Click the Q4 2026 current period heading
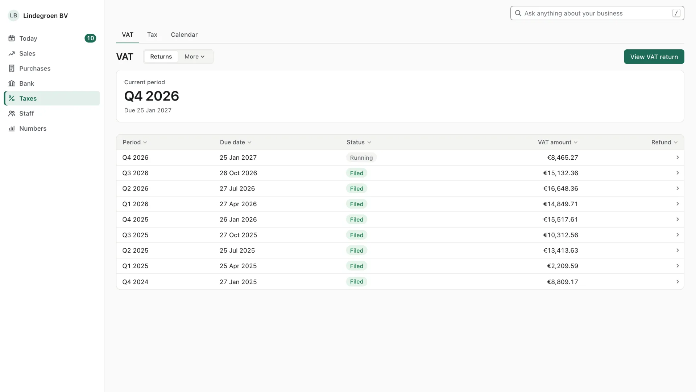 pos(152,96)
